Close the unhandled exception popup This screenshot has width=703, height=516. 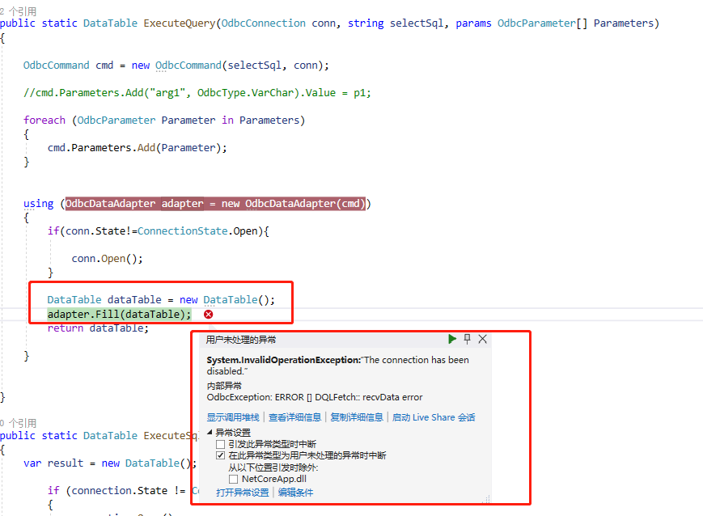(483, 339)
